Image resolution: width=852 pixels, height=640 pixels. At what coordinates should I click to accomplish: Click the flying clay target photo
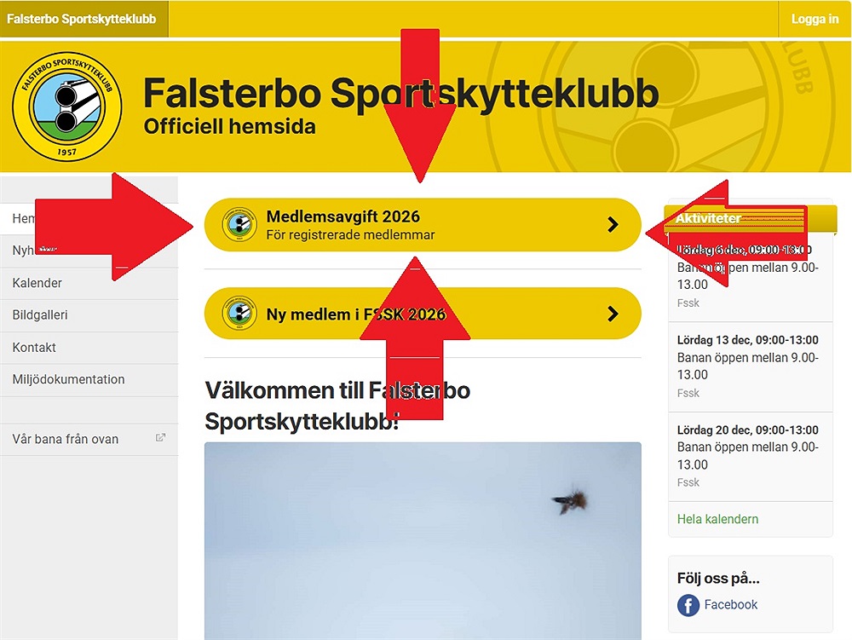[x=423, y=540]
